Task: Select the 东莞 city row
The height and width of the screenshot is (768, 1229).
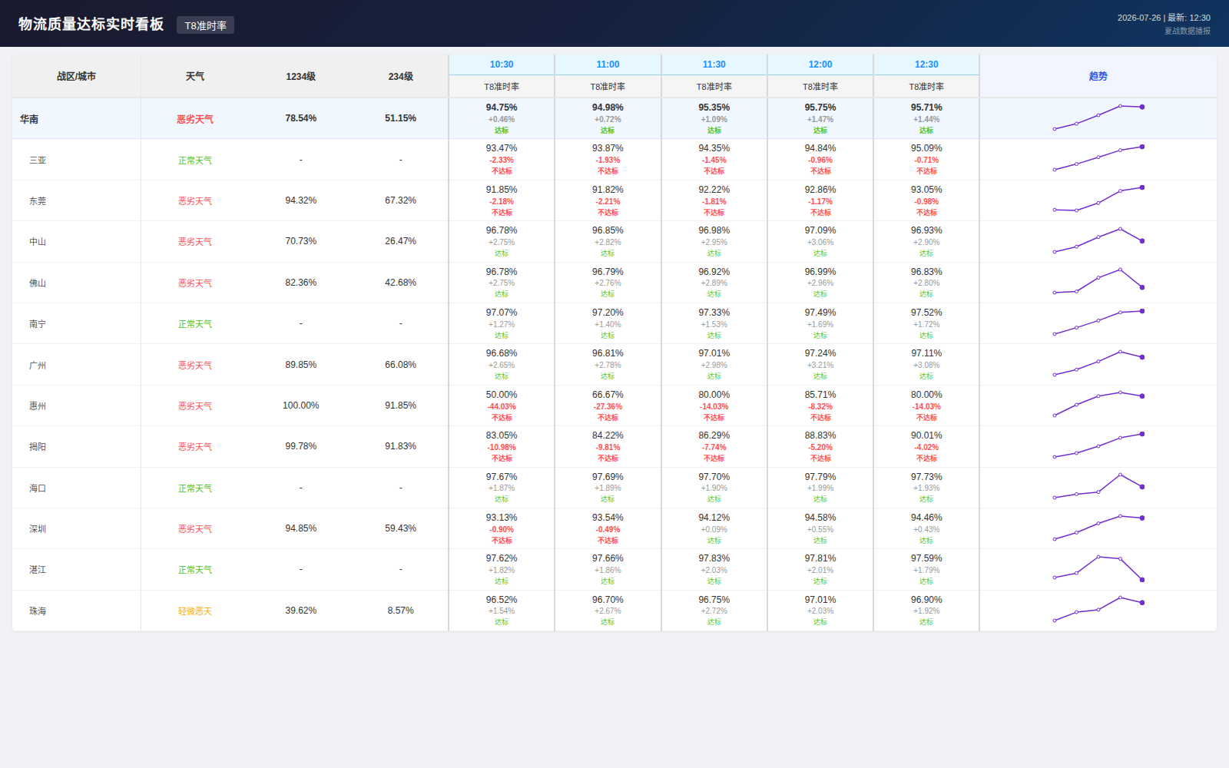Action: [614, 200]
